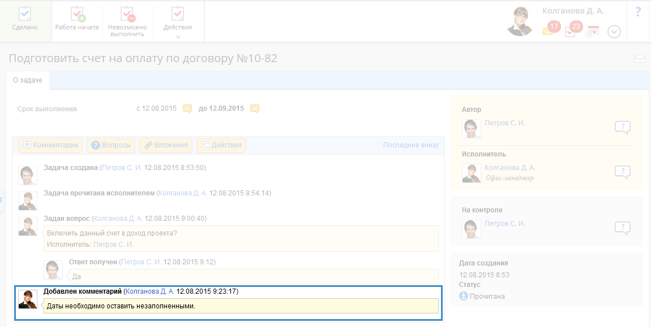651x327 pixels.
Task: Click author avatar under Автор
Action: coord(472,128)
